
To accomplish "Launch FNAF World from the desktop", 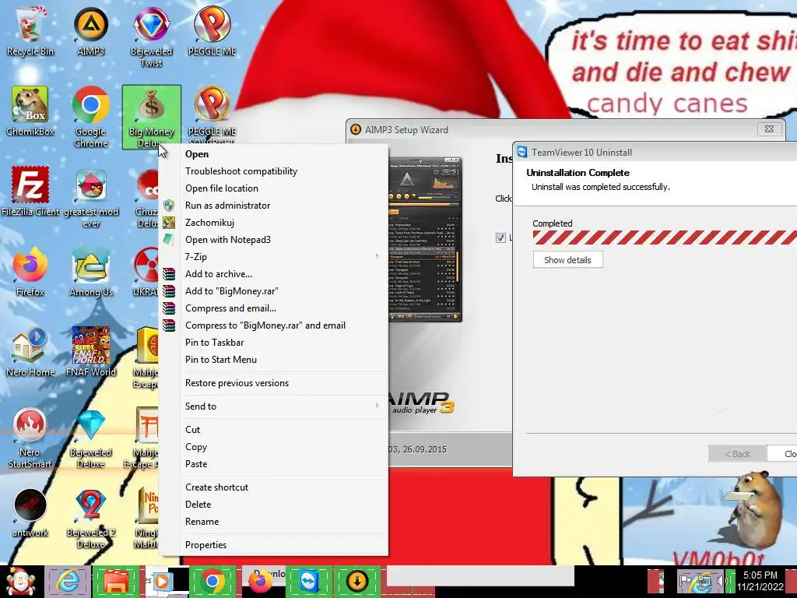I will click(x=91, y=353).
